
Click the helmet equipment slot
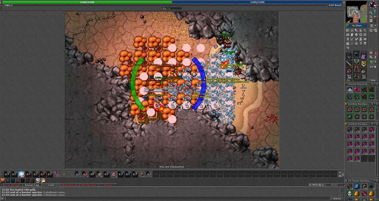tap(356, 54)
